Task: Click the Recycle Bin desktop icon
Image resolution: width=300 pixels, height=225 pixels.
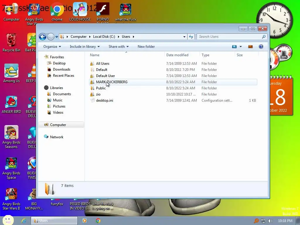Action: point(11,43)
